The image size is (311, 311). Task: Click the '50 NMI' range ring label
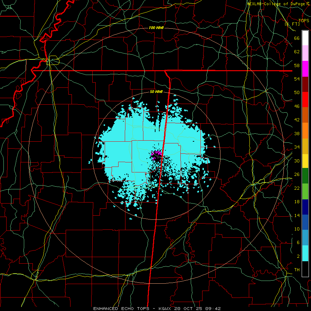click(156, 92)
